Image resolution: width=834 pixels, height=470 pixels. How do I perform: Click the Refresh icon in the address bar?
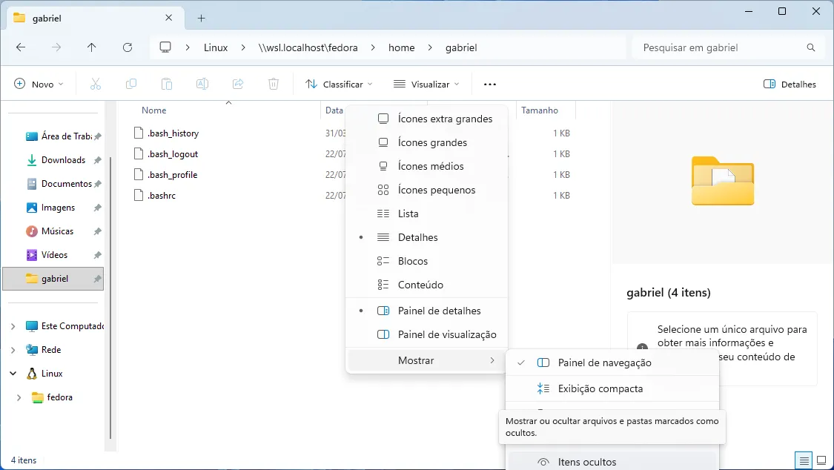(127, 47)
